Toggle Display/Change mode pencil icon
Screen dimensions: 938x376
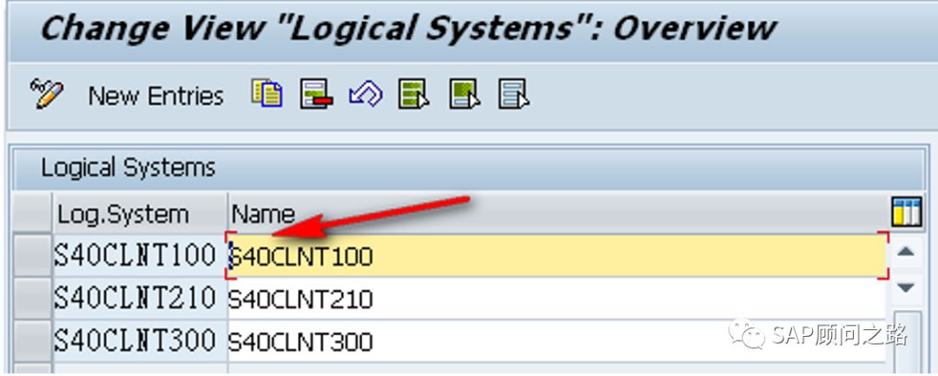pyautogui.click(x=47, y=95)
